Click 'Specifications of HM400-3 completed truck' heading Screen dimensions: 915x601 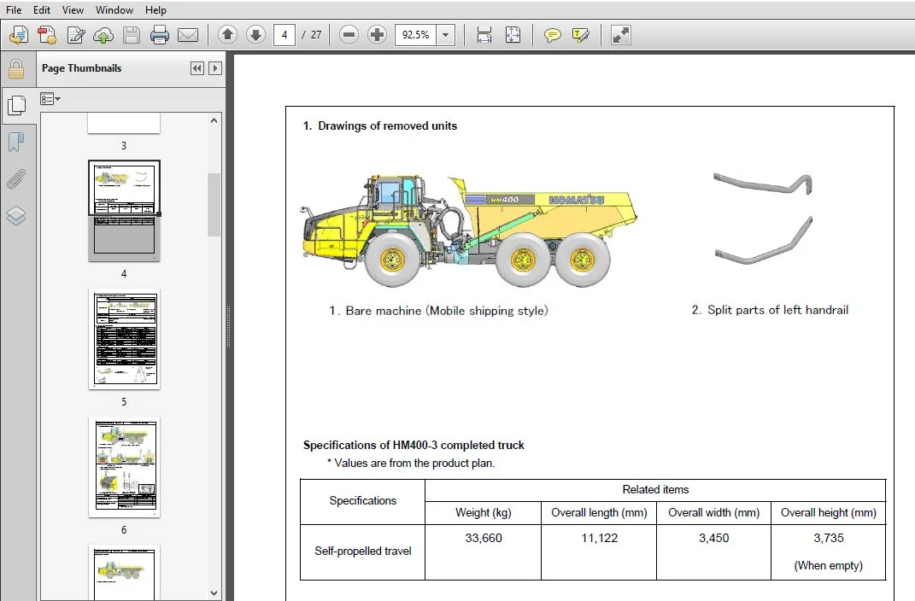[414, 446]
